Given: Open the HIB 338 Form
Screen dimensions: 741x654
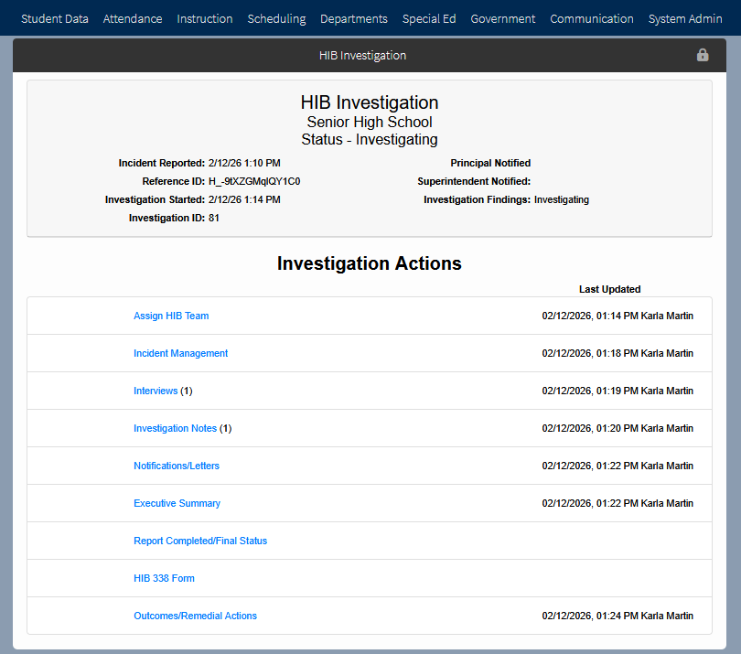Looking at the screenshot, I should [x=164, y=578].
